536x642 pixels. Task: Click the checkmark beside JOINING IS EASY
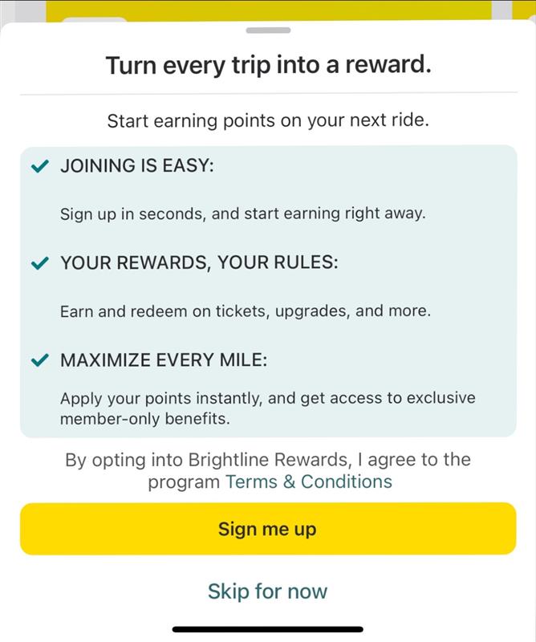(39, 167)
